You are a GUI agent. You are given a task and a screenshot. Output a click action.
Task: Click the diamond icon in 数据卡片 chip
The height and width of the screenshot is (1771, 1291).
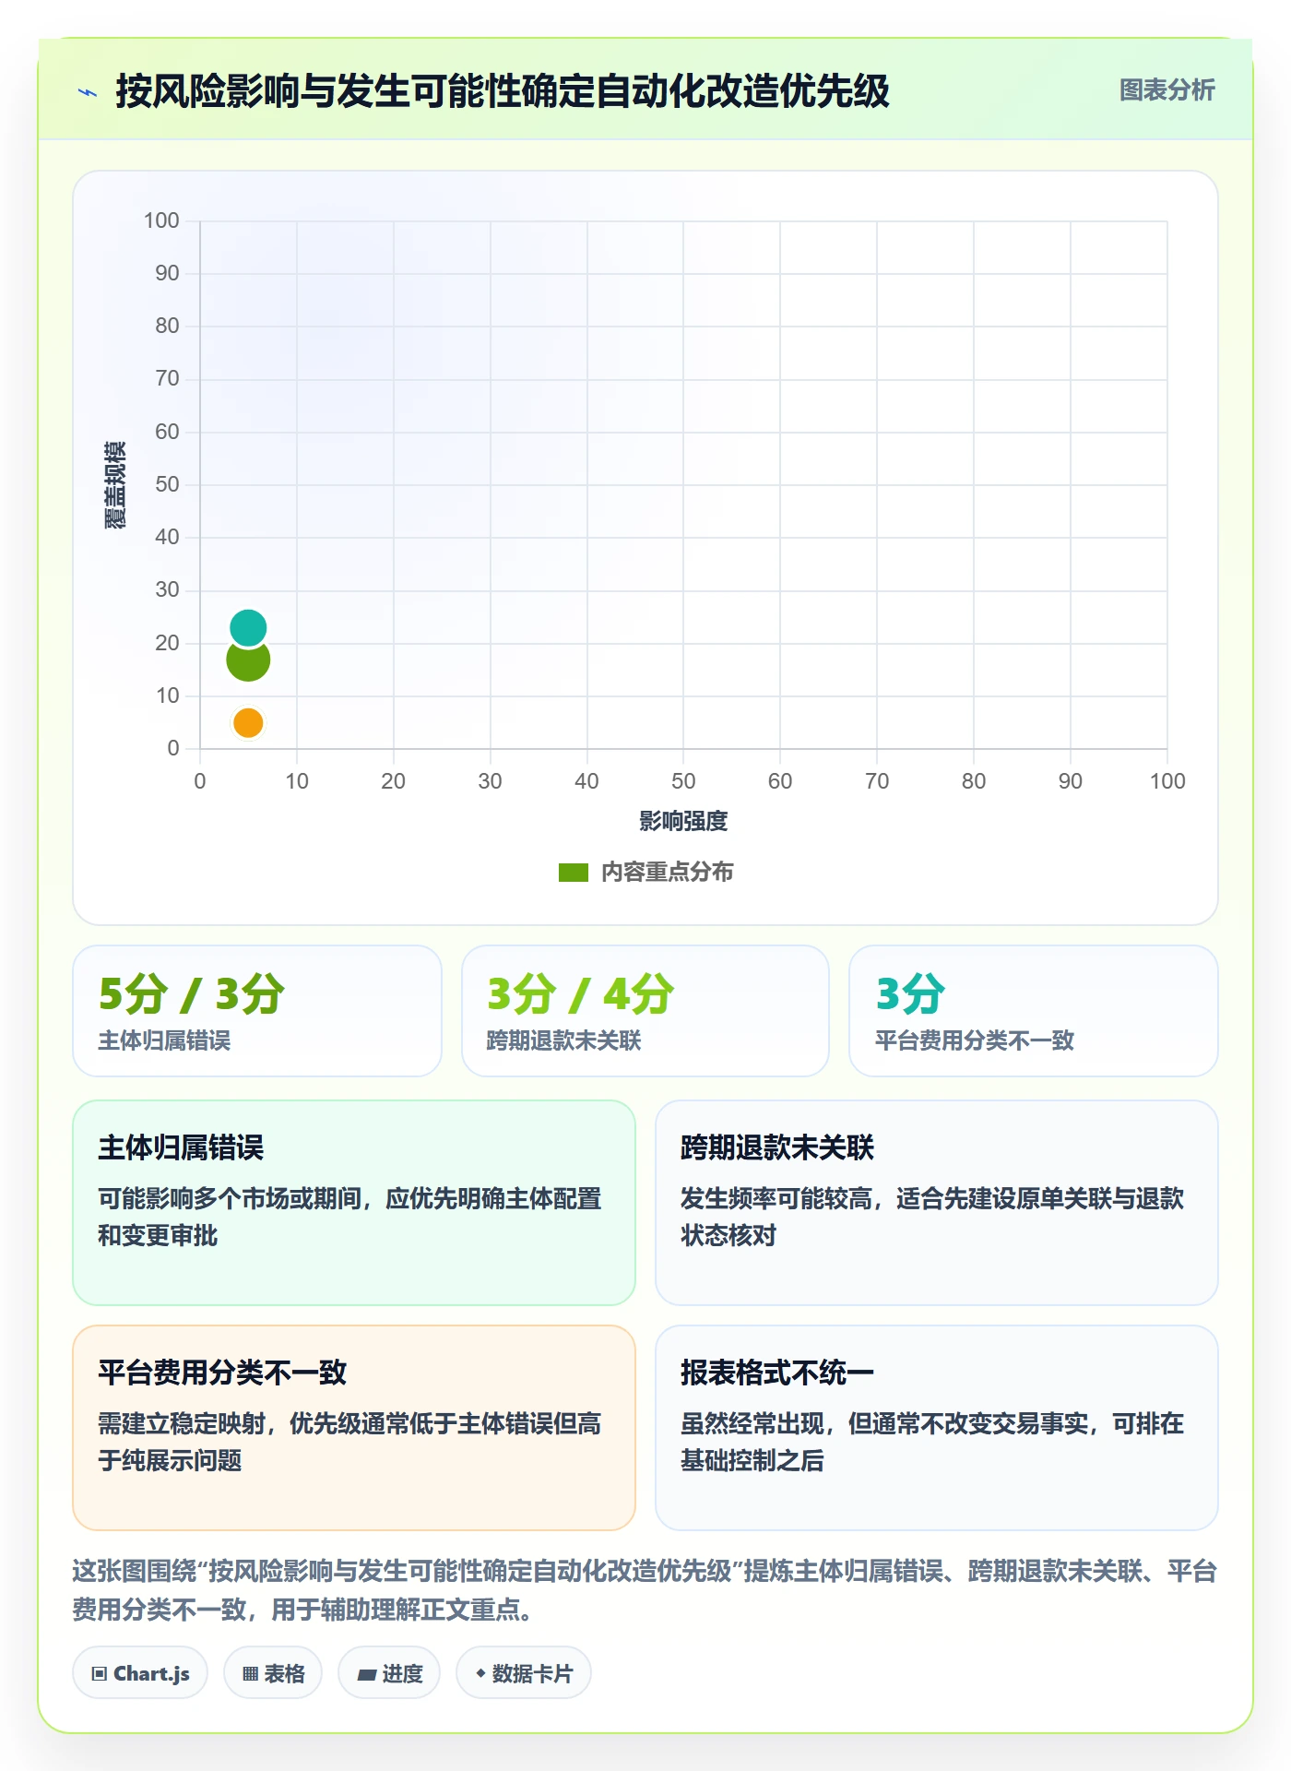(480, 1673)
